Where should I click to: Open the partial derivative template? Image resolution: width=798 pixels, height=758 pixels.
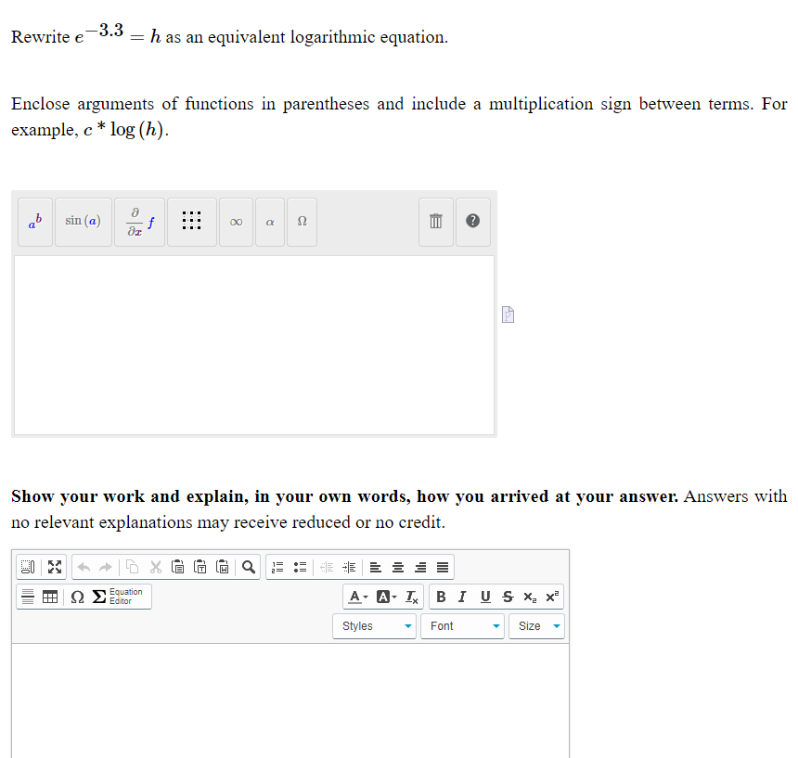(138, 222)
